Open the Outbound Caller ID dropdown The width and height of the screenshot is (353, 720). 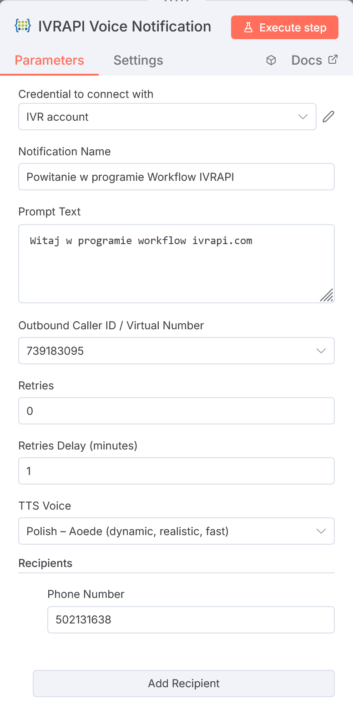(x=321, y=351)
